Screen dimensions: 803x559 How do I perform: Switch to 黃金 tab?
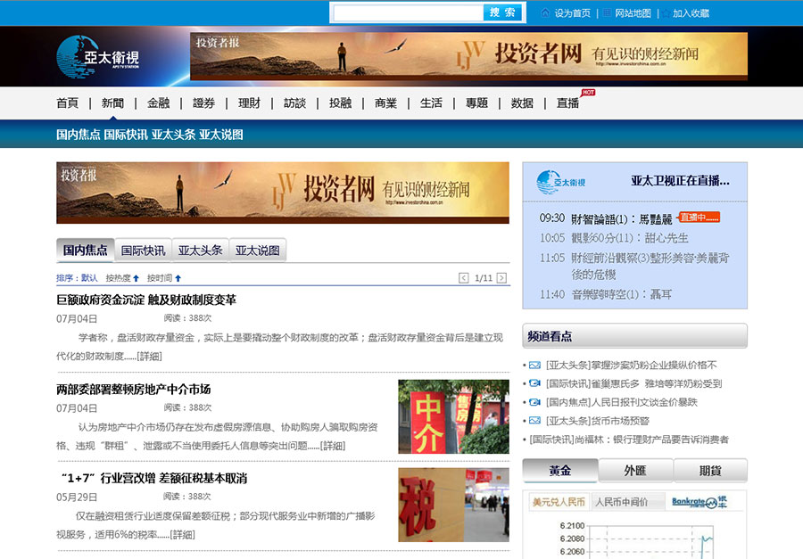click(560, 471)
